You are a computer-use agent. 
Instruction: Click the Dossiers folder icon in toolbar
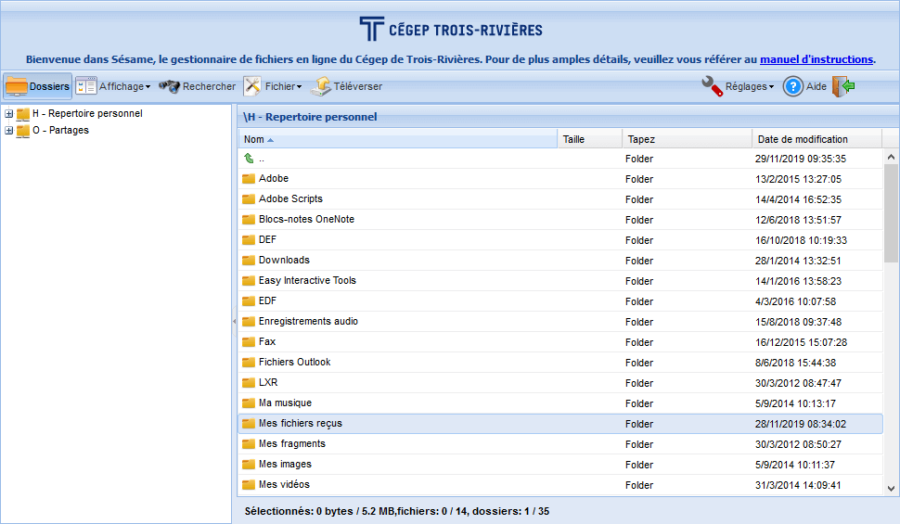tap(17, 86)
